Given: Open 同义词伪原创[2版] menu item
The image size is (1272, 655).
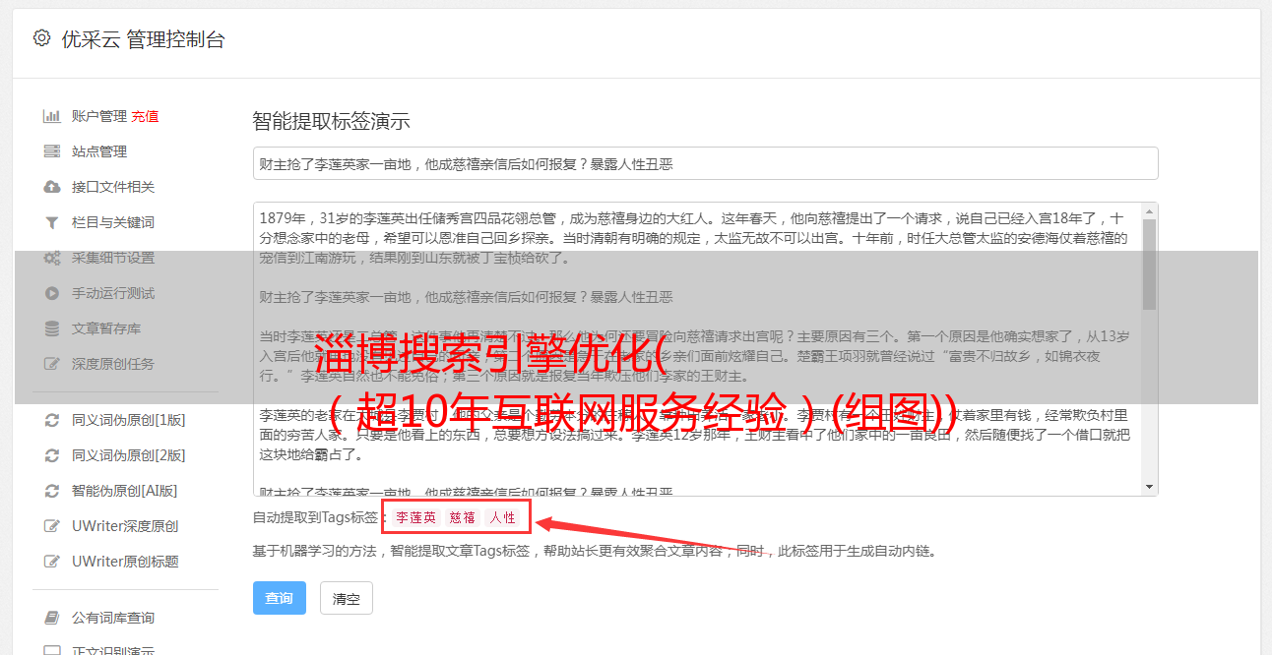Looking at the screenshot, I should click(128, 455).
